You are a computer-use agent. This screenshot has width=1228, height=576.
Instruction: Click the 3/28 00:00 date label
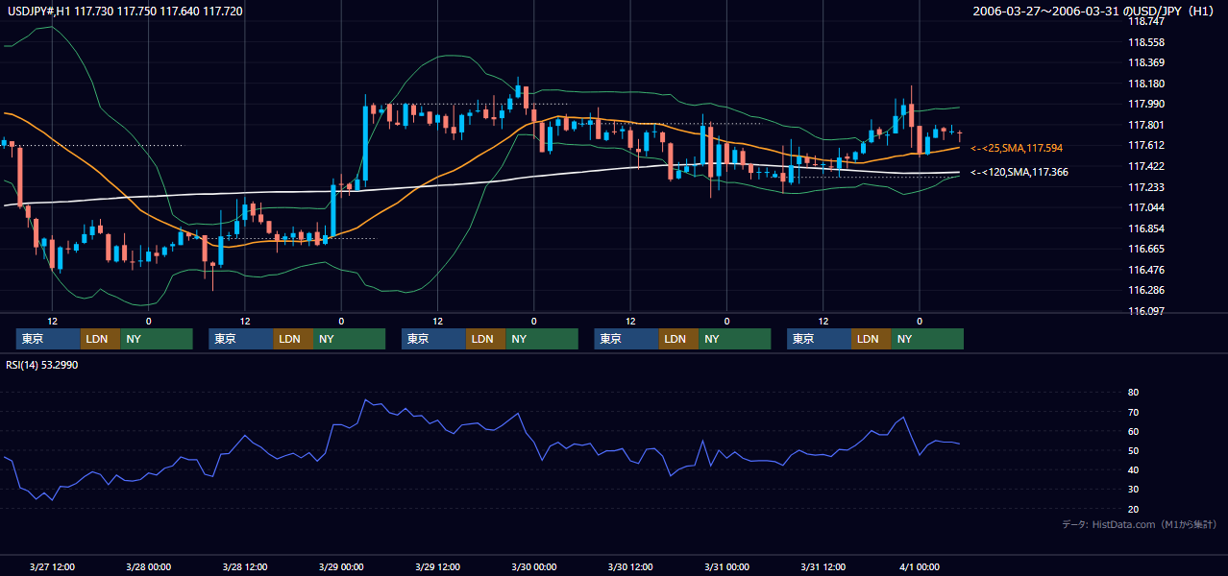(148, 566)
